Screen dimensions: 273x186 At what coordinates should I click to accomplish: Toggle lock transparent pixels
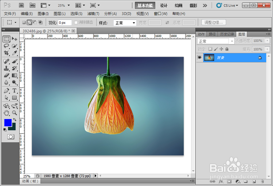(210, 49)
